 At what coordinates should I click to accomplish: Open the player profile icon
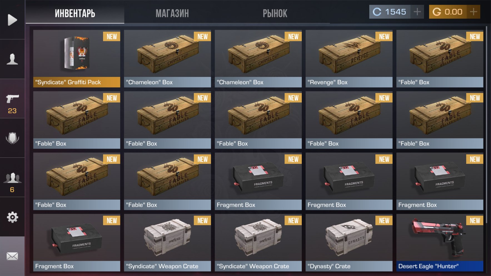tap(12, 59)
